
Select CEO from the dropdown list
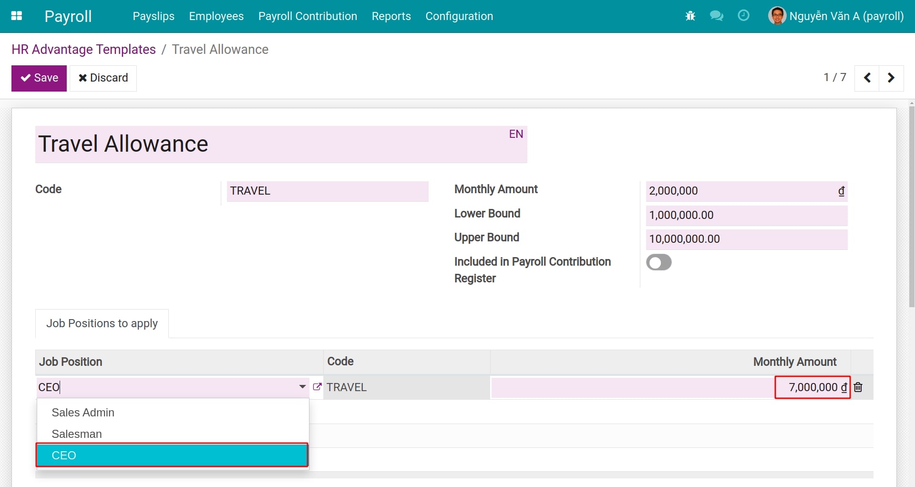point(172,455)
